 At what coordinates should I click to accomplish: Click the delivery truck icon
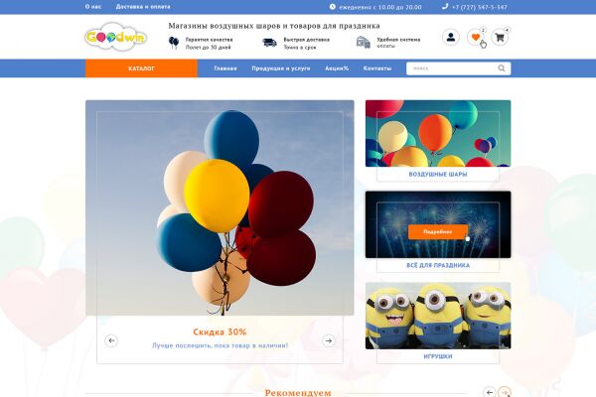point(269,43)
